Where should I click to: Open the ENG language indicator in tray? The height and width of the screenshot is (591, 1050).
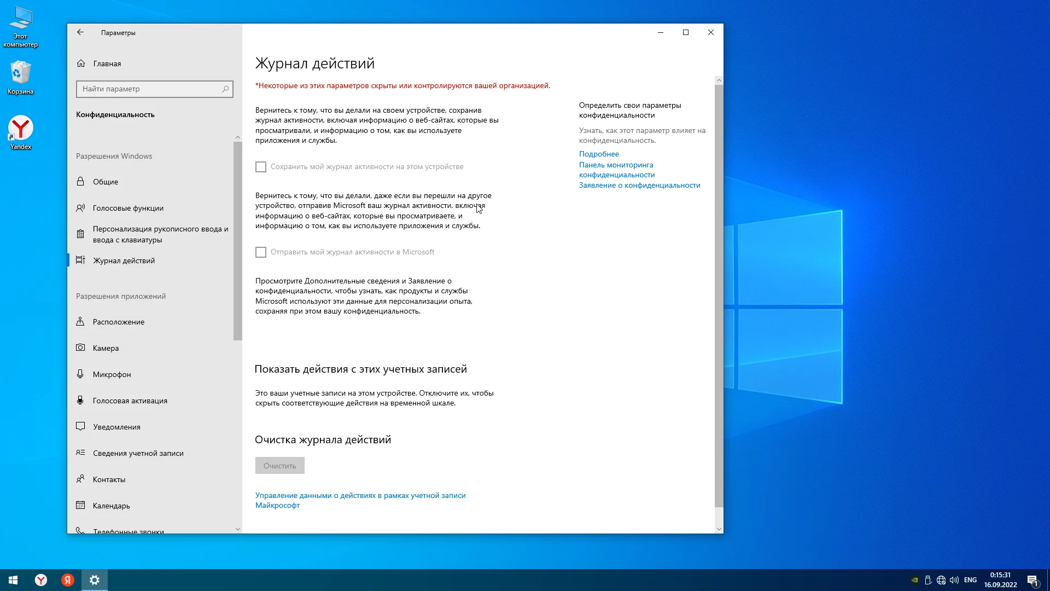click(x=970, y=580)
